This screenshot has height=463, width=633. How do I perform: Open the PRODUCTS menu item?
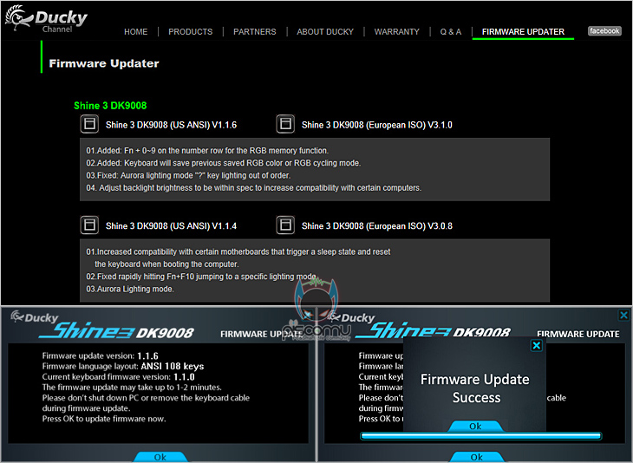point(190,32)
